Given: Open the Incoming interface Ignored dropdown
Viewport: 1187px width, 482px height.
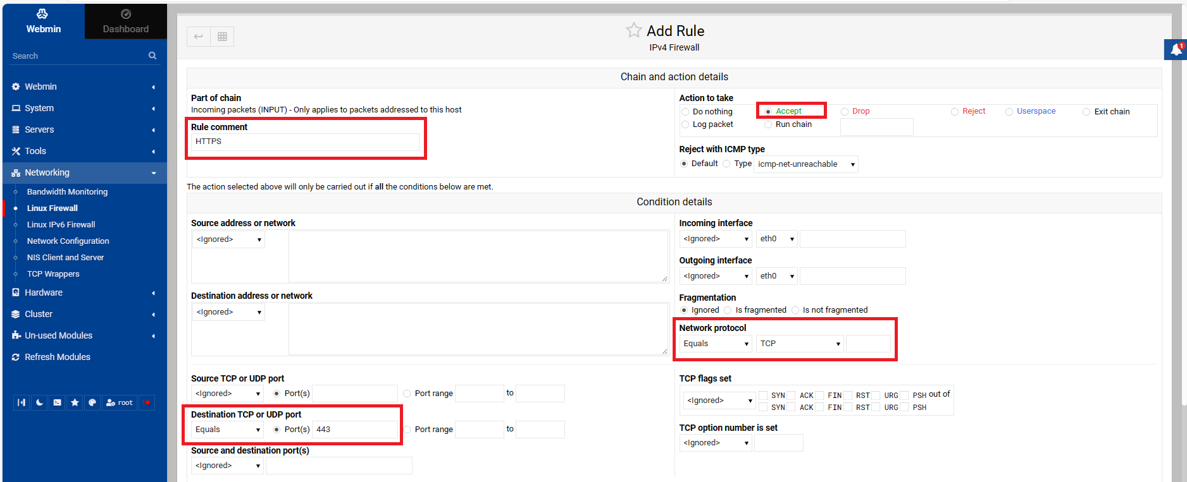Looking at the screenshot, I should click(716, 239).
